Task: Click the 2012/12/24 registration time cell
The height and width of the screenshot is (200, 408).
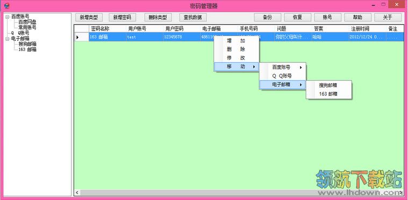Action: click(x=368, y=37)
